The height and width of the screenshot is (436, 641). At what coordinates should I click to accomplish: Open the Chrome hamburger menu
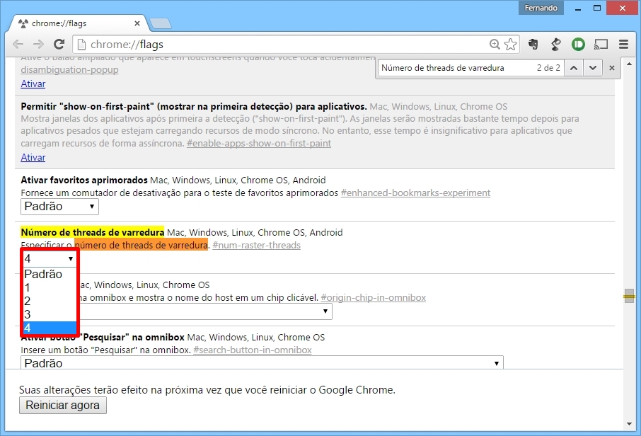pos(623,44)
